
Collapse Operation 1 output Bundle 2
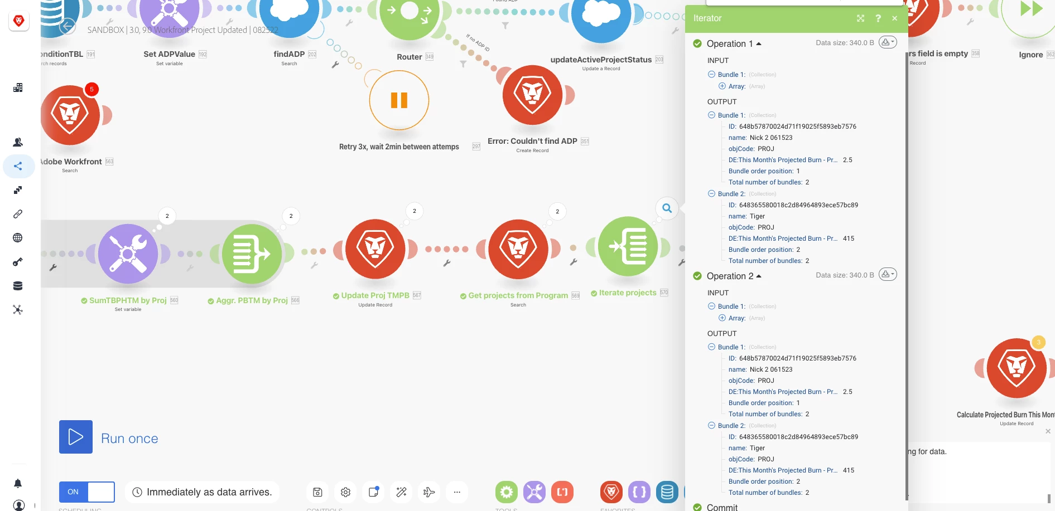click(711, 193)
